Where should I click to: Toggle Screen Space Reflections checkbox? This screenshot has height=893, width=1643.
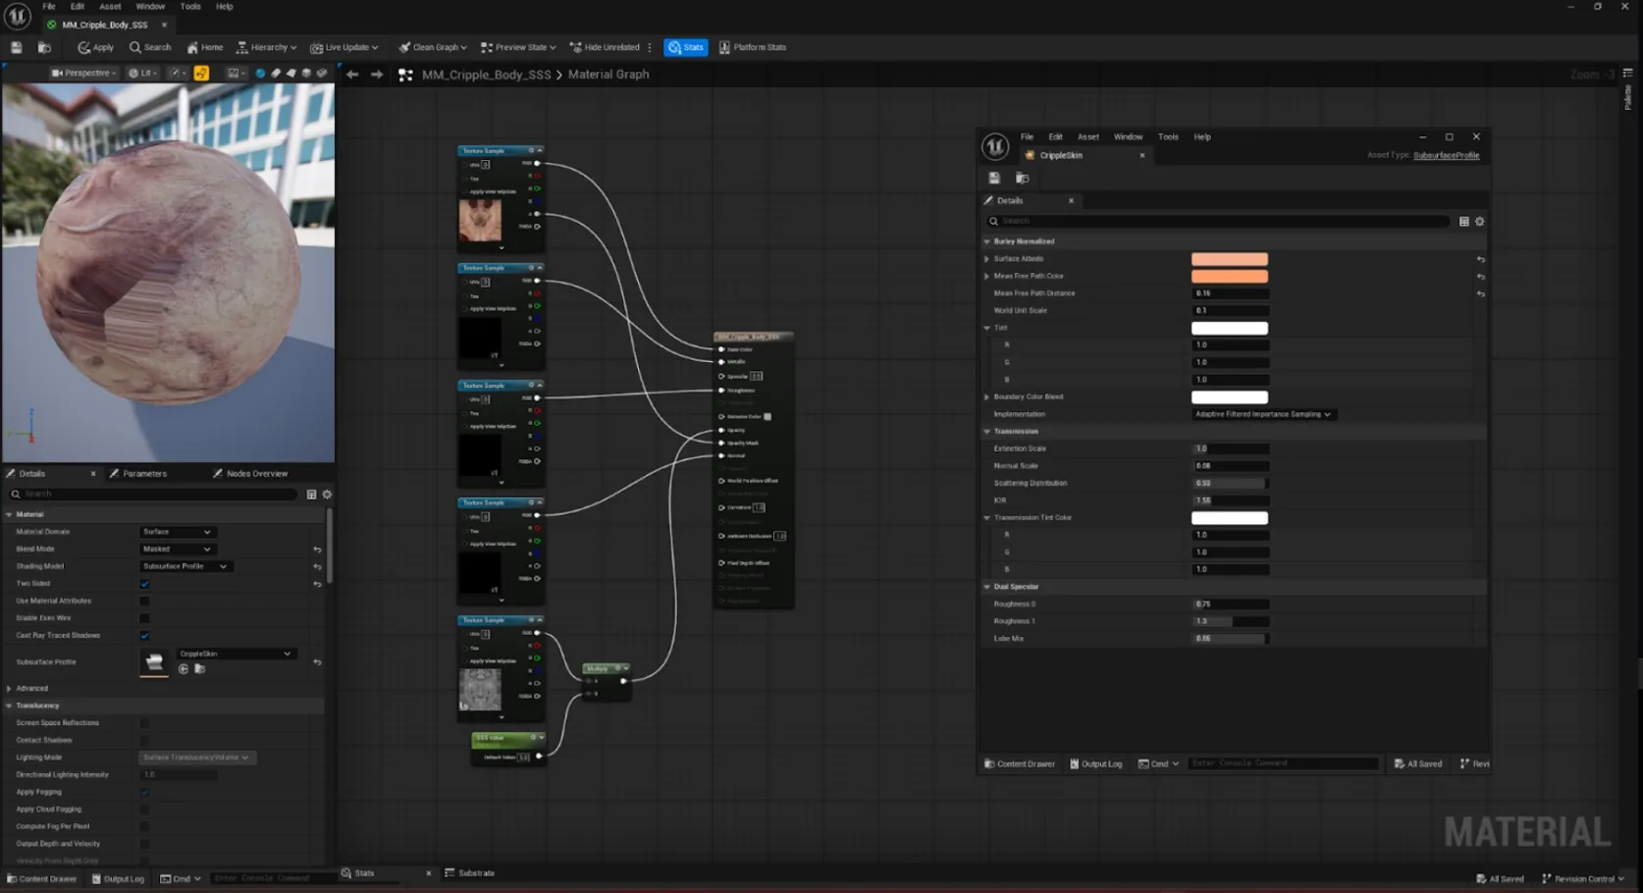point(144,723)
